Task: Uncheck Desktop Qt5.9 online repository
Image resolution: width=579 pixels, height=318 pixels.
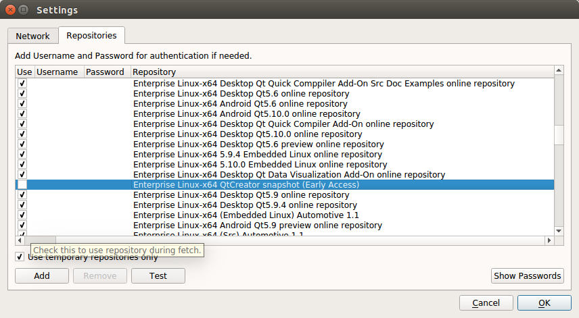Action: (x=22, y=195)
